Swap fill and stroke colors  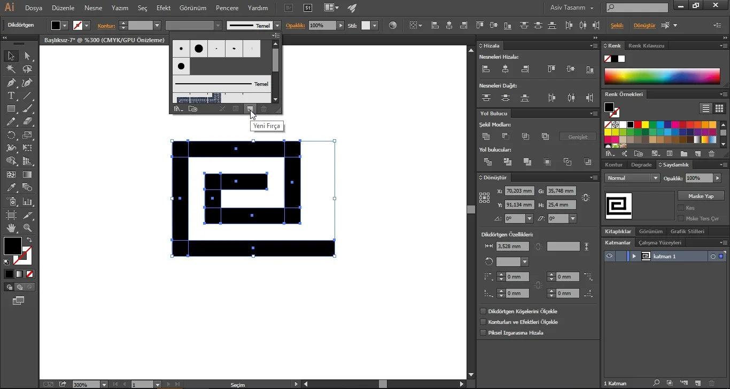(29, 240)
